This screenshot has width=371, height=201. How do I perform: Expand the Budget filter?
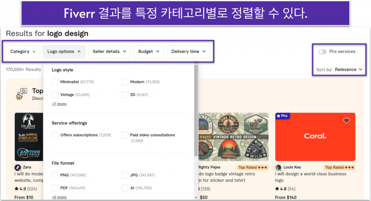tap(148, 51)
